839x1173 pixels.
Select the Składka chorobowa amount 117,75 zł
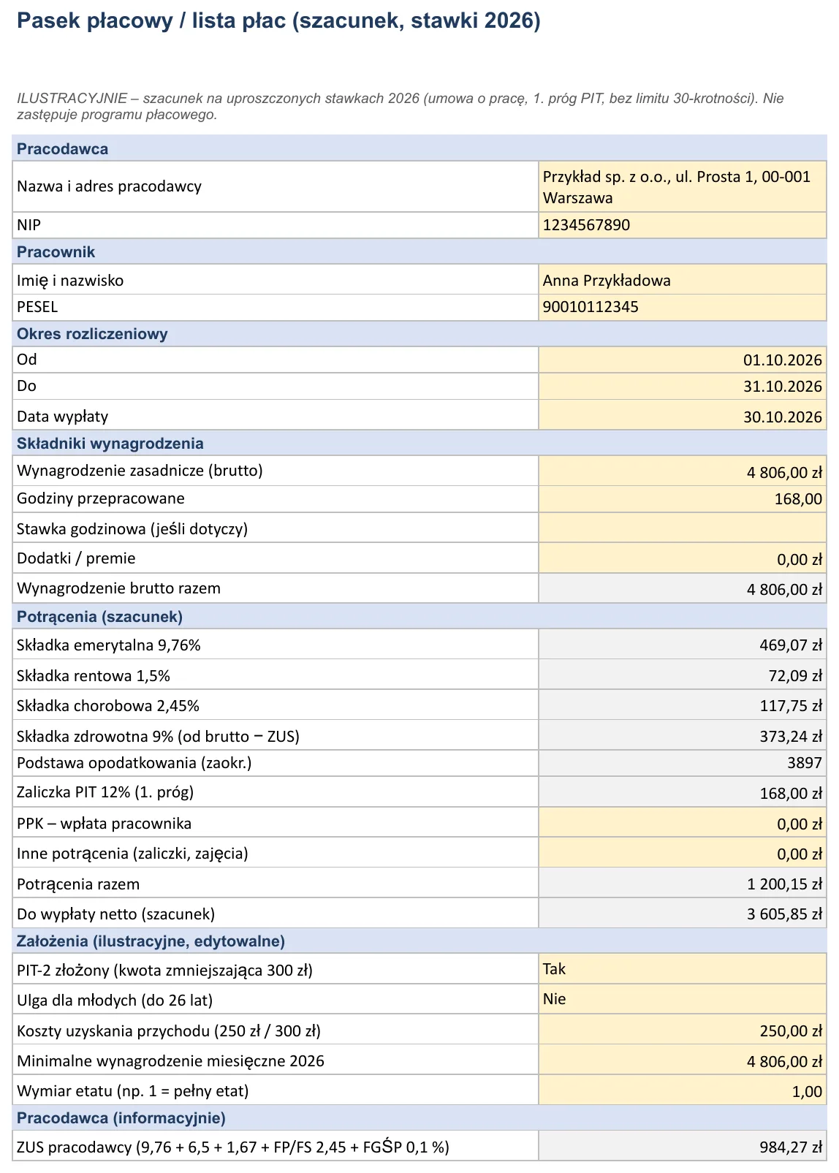(683, 705)
